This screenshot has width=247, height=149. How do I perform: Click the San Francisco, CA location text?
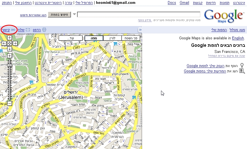click(230, 52)
